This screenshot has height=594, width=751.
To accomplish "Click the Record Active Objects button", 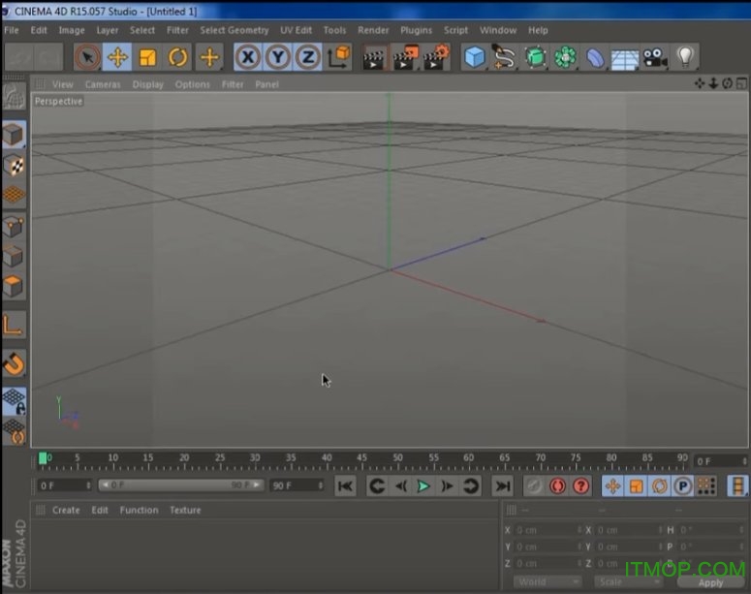I will point(534,486).
